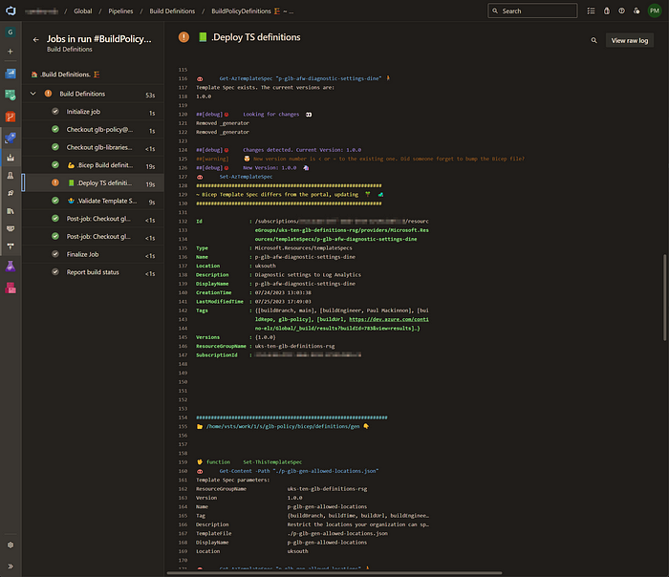
Task: Open Boards hub icon in sidebar
Action: point(11,95)
